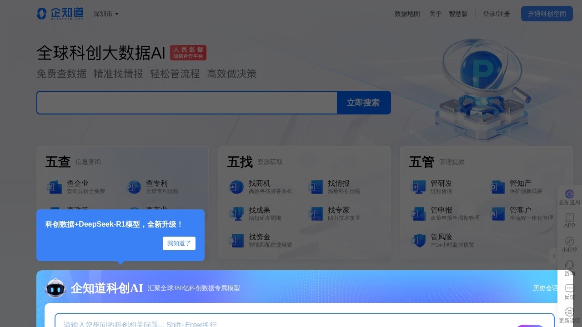Open 查企业 enterprise search icon
The image size is (582, 327).
[x=55, y=187]
